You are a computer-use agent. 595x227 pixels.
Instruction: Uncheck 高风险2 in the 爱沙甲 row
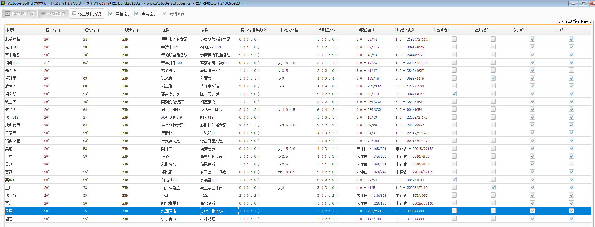tap(493, 78)
